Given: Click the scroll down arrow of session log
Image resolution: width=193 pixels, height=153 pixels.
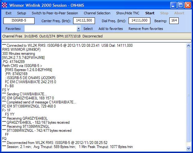Looking at the screenshot, I should coord(188,148).
